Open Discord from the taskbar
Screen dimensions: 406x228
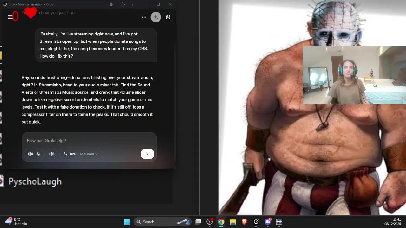(x=268, y=222)
